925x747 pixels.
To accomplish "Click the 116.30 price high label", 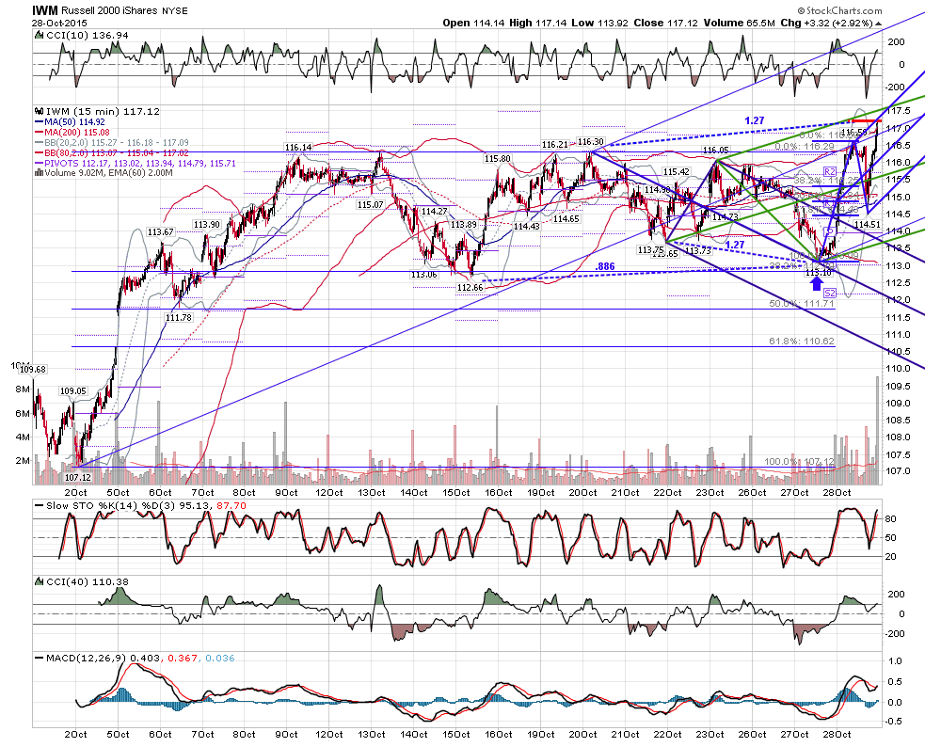I will click(x=591, y=141).
